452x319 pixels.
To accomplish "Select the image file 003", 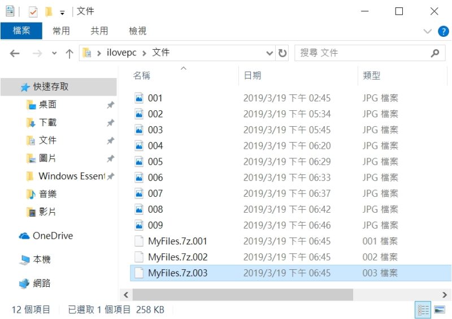I will pos(155,130).
